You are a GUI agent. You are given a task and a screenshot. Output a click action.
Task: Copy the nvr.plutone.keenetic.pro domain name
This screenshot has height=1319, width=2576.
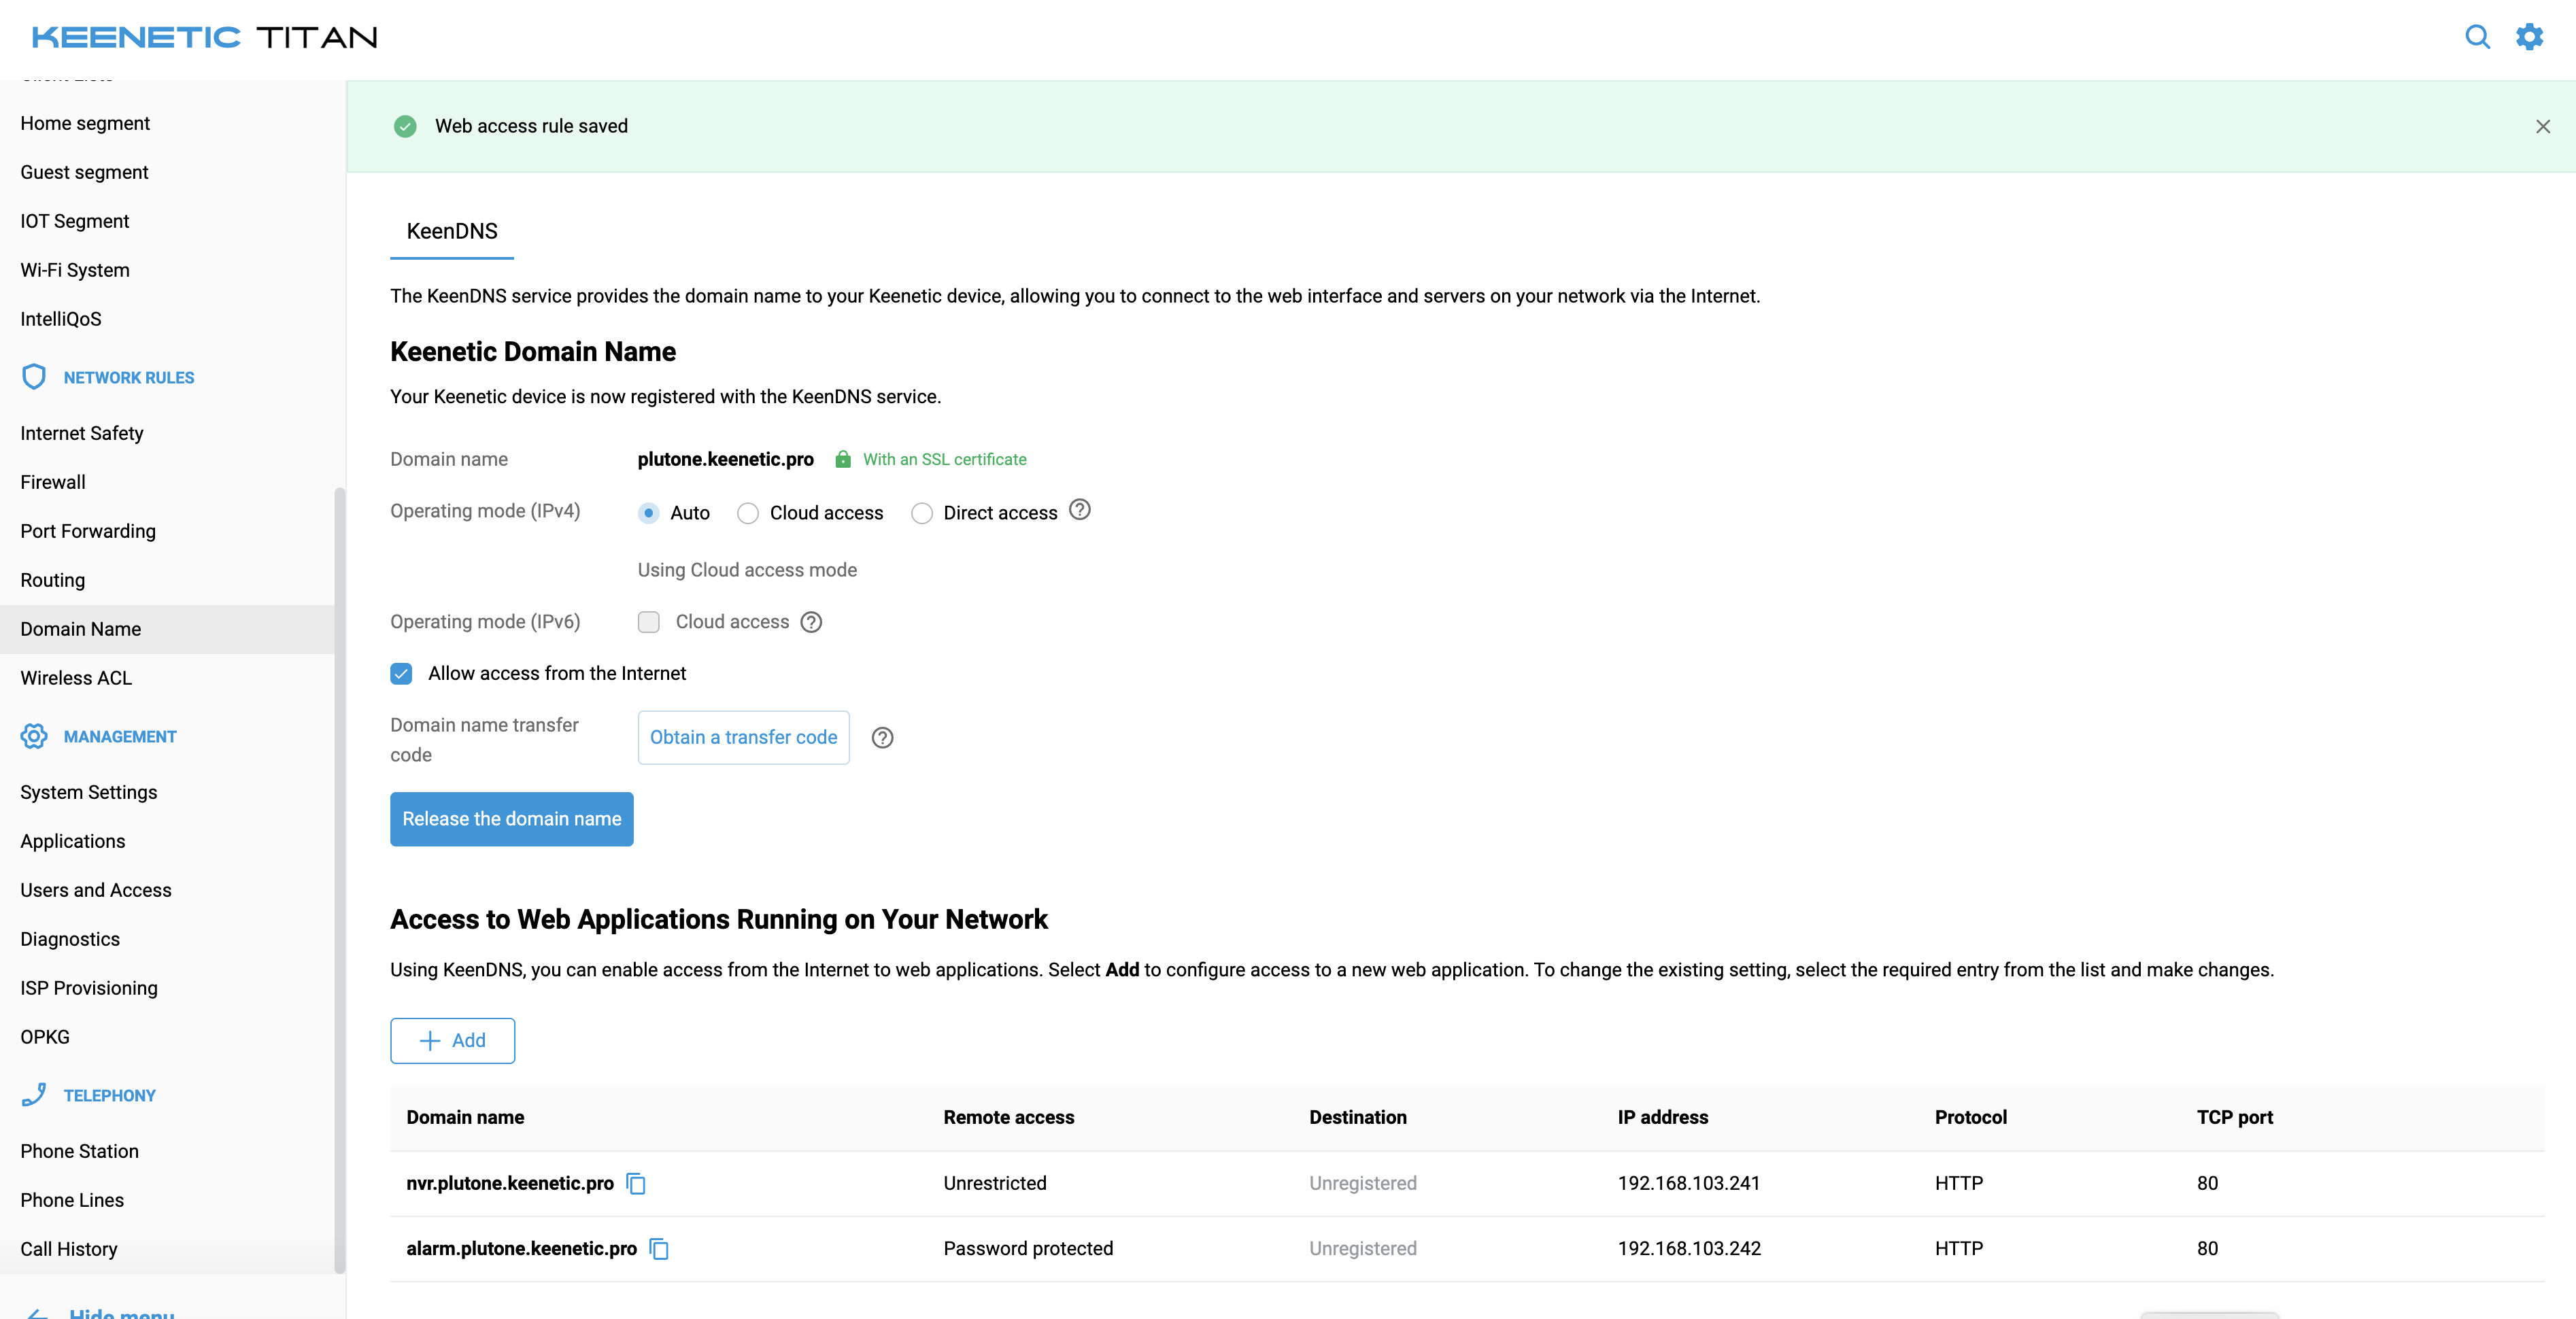pos(636,1184)
